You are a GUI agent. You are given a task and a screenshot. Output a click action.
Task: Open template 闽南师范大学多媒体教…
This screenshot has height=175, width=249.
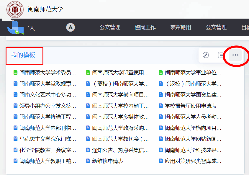coord(120,117)
